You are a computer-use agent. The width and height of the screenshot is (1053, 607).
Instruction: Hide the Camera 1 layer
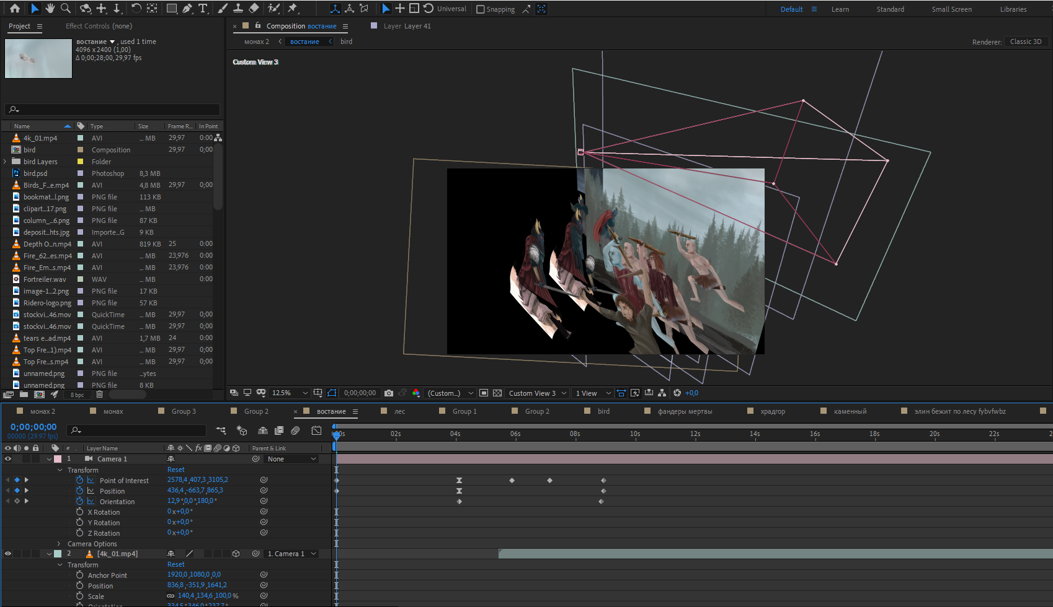coord(8,459)
